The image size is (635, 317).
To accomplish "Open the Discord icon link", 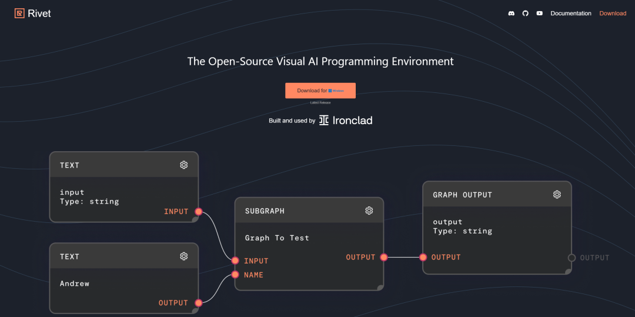I will 511,14.
